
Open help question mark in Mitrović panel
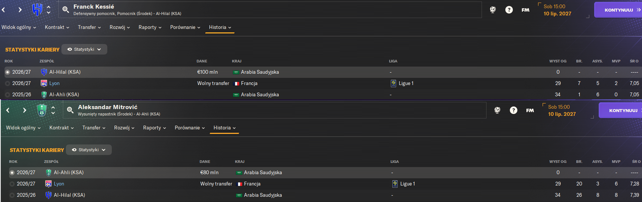(x=514, y=110)
